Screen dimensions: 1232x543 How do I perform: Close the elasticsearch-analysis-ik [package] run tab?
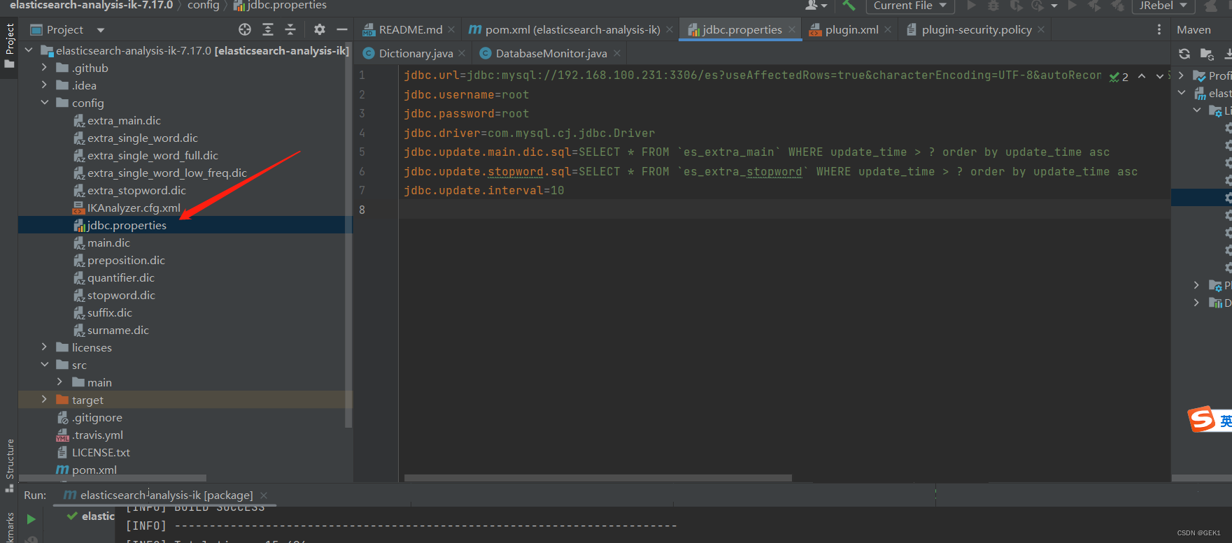(x=264, y=495)
